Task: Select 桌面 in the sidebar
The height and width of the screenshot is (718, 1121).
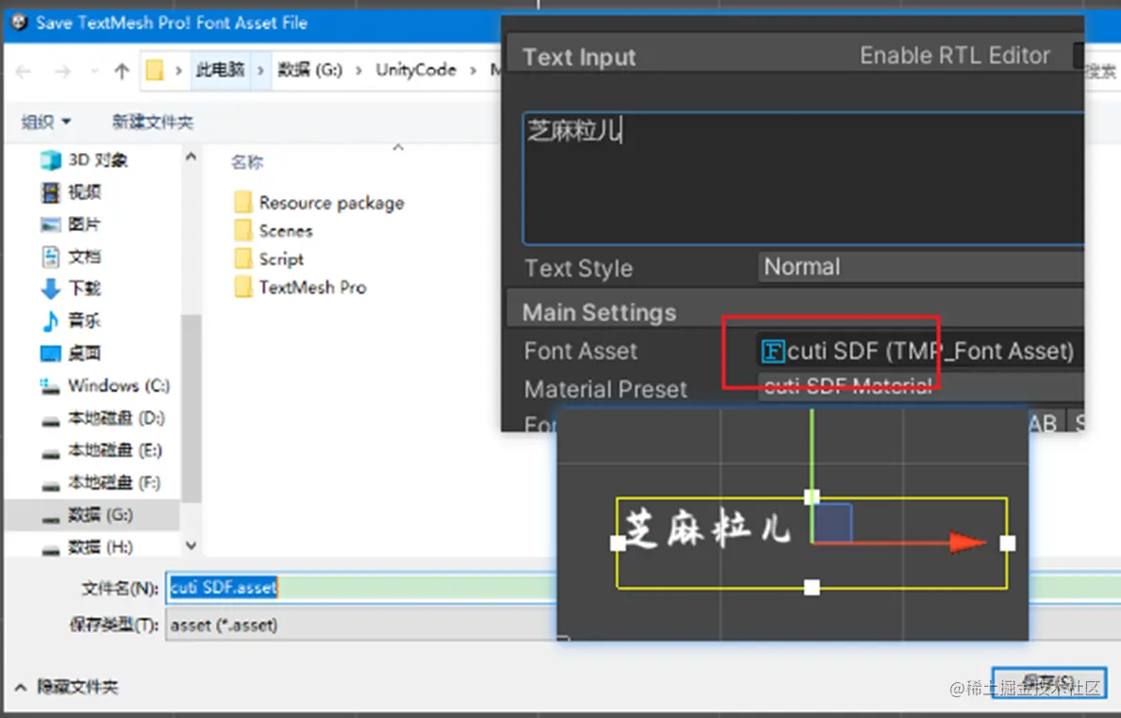Action: point(72,353)
